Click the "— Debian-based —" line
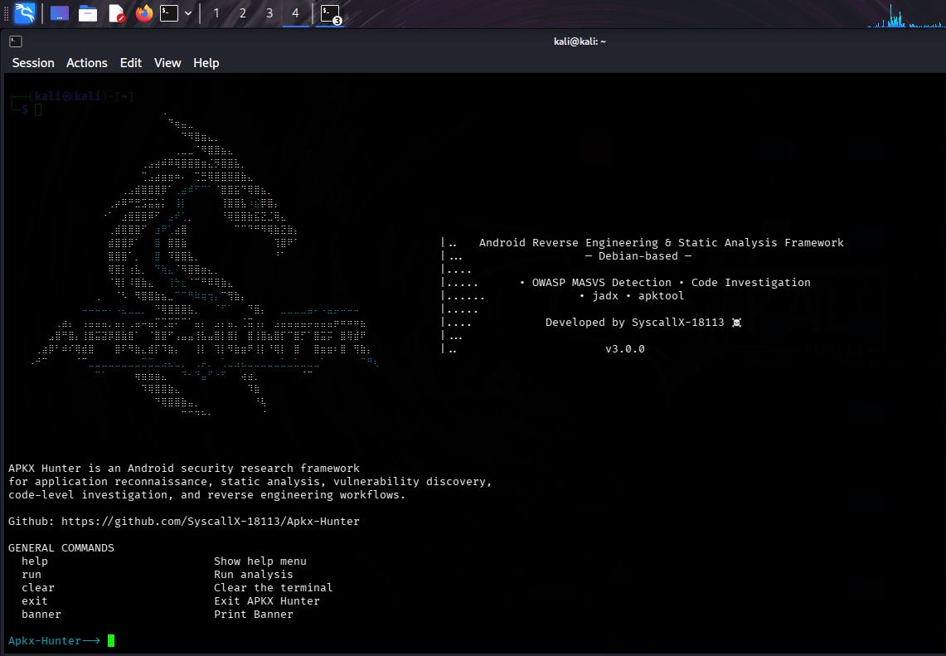The height and width of the screenshot is (656, 946). point(638,256)
